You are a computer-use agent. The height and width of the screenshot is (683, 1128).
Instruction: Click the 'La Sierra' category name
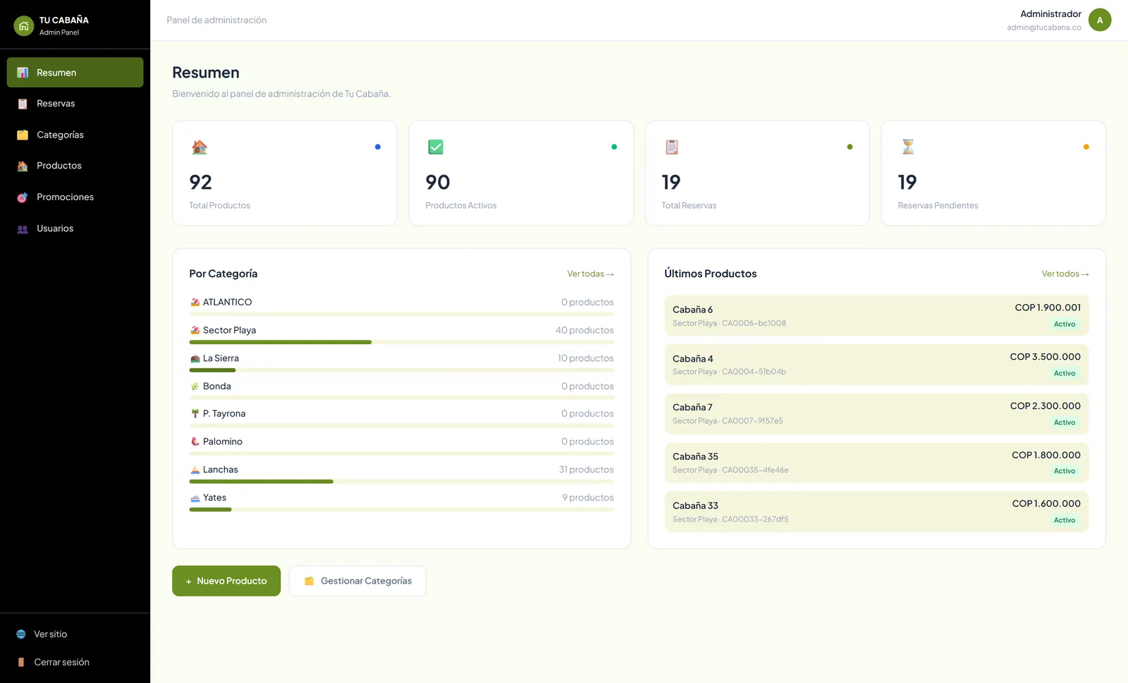tap(221, 358)
